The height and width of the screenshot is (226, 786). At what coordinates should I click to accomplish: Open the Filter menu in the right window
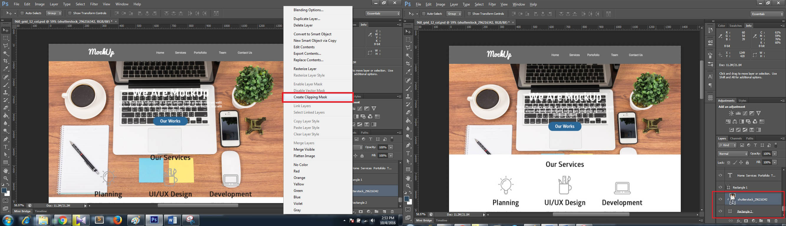pos(492,4)
